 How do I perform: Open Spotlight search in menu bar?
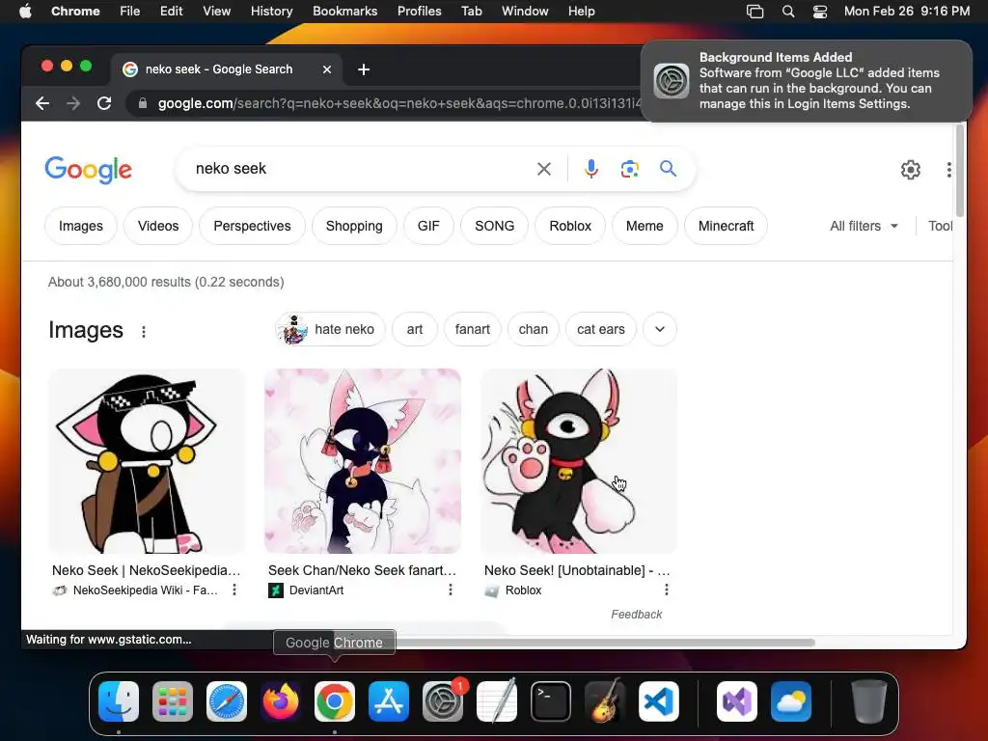[787, 12]
